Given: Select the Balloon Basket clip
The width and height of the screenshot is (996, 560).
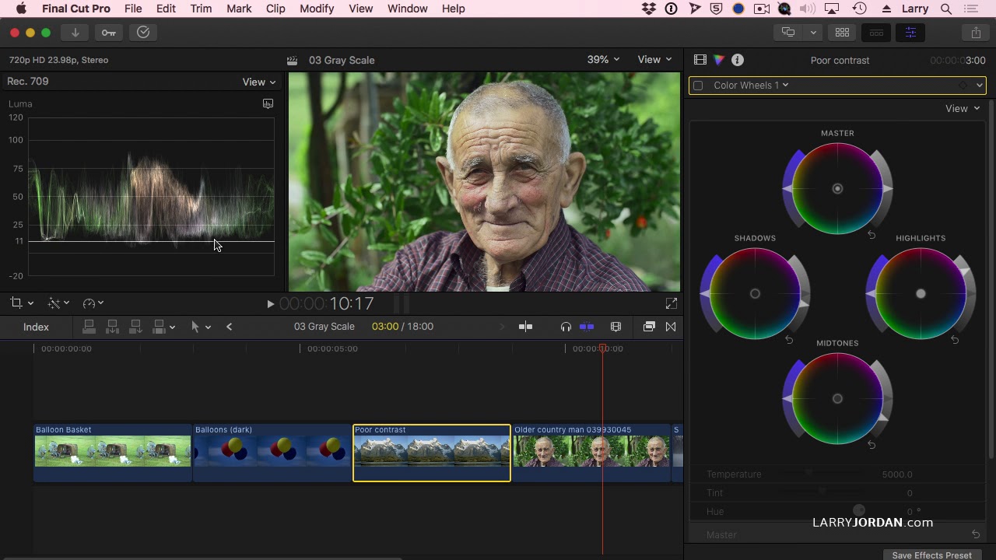Looking at the screenshot, I should point(113,453).
